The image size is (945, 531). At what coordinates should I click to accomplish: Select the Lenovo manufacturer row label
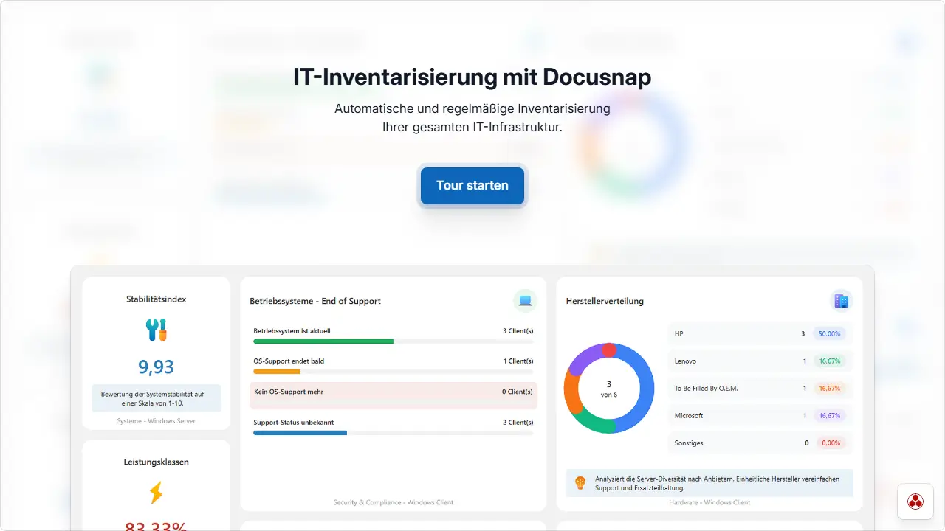(x=685, y=361)
